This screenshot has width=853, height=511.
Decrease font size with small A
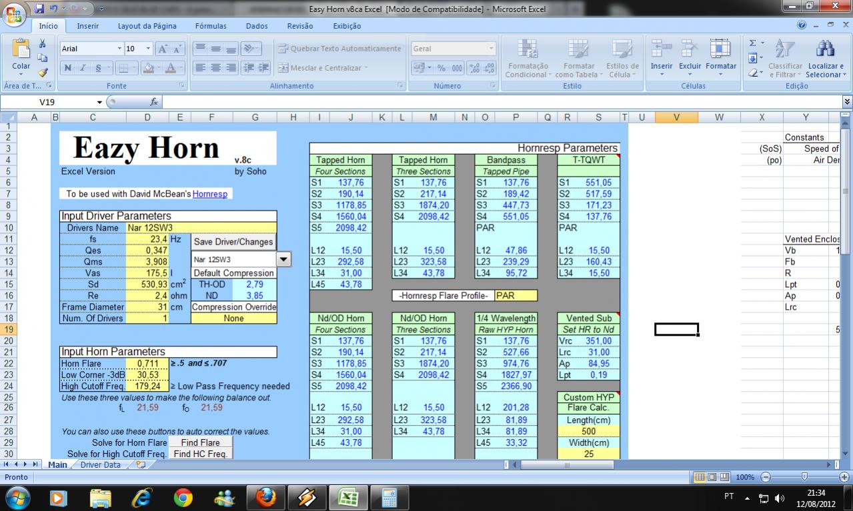point(177,49)
